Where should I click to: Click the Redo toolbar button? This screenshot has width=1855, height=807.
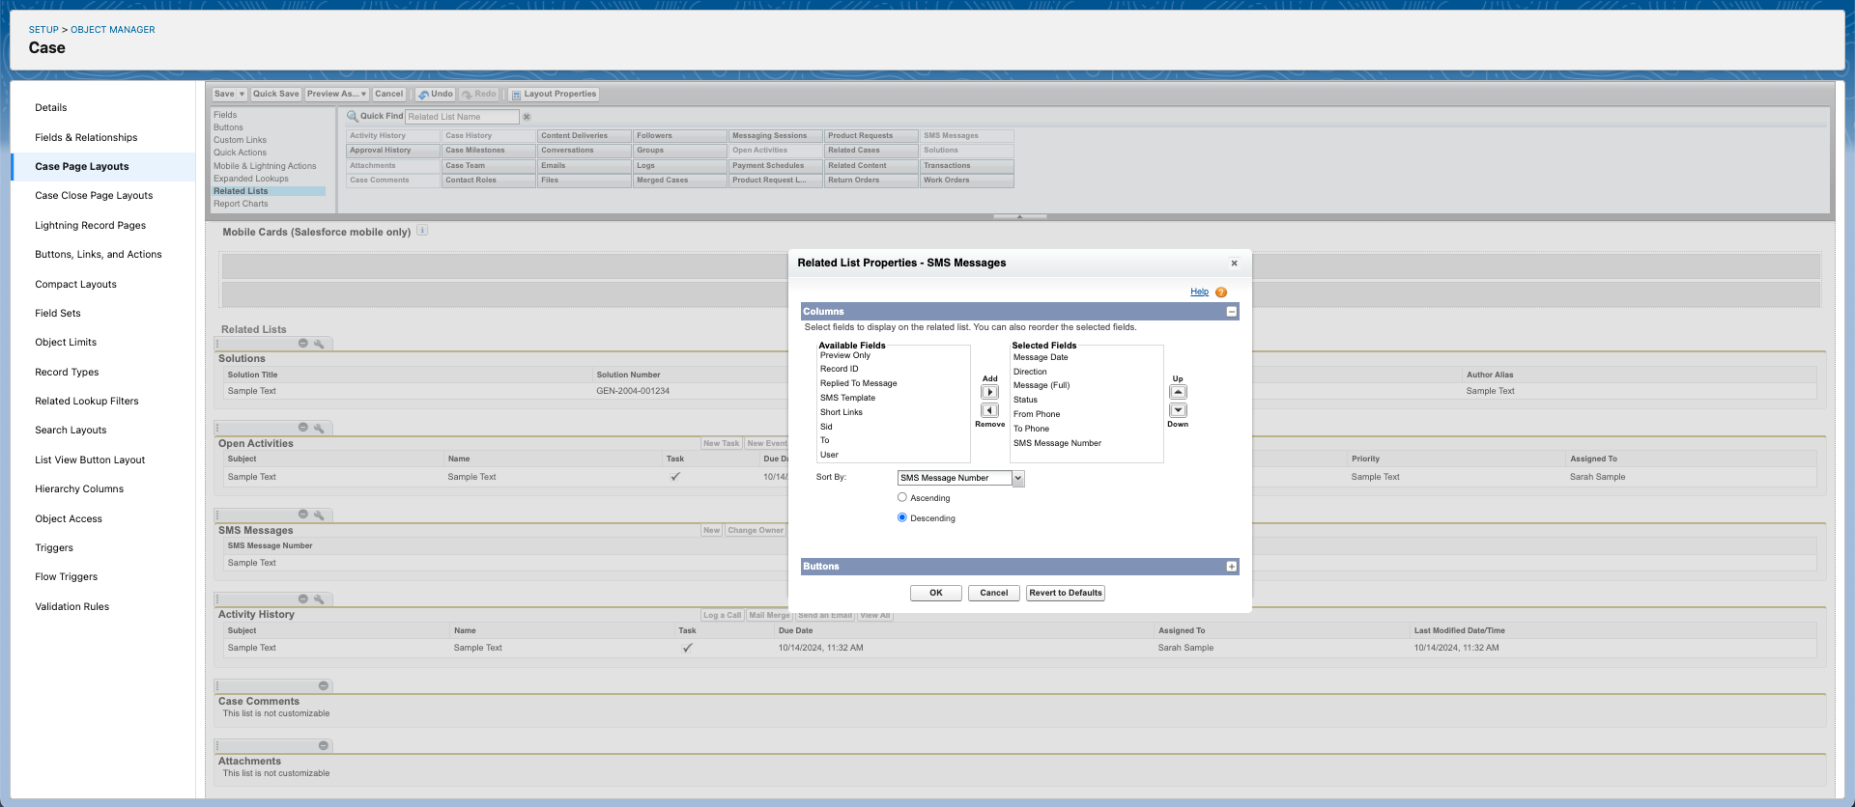479,95
